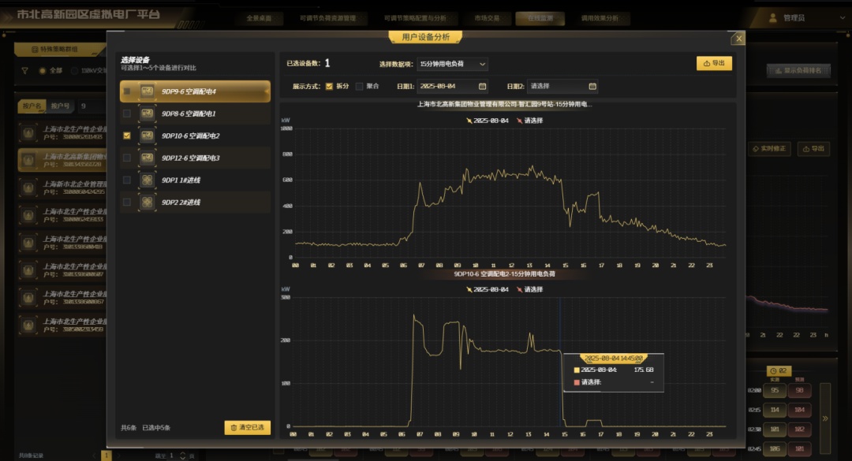852x461 pixels.
Task: Click the yellow 2025-08-04 swatch in the tooltip
Action: pos(577,370)
